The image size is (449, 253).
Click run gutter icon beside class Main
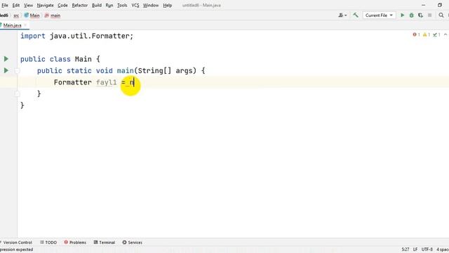(x=6, y=59)
